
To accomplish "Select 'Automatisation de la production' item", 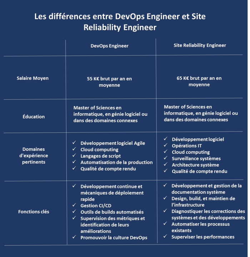I will click(x=116, y=162).
